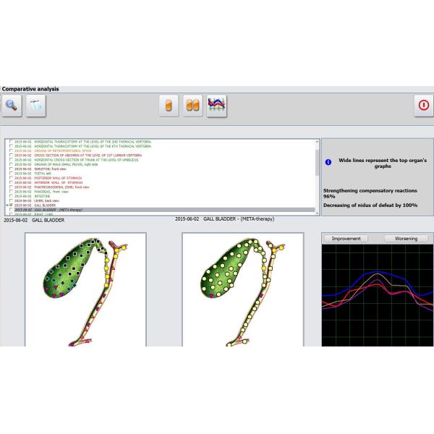
Task: Check the INTESTINE entry checkbox
Action: pos(11,195)
